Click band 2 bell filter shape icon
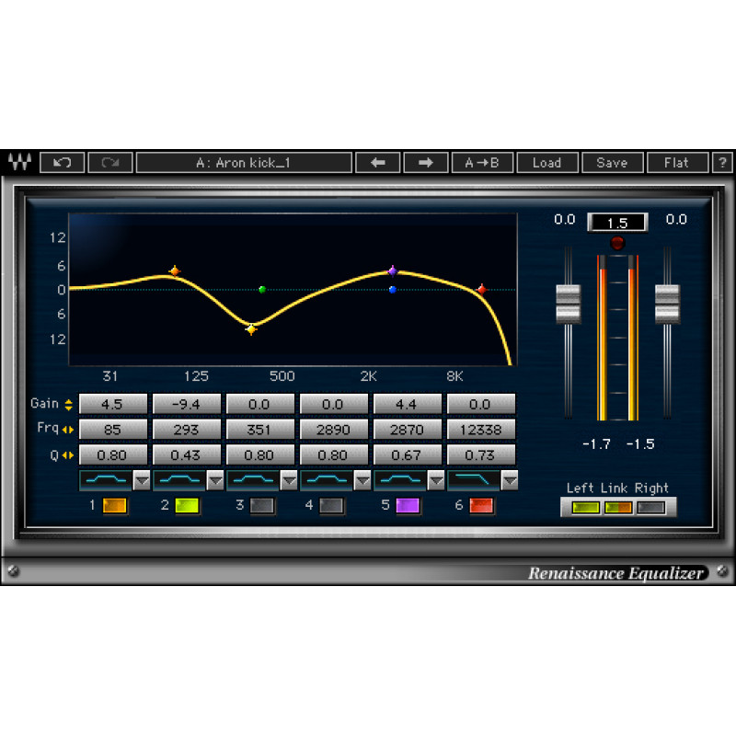The height and width of the screenshot is (736, 736). click(x=179, y=479)
